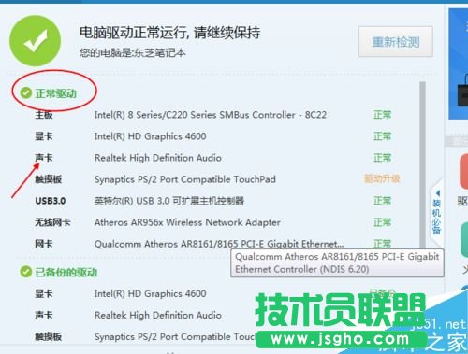
Task: Select Intel(R) 8 Series SMBus Controller entry
Action: (211, 115)
